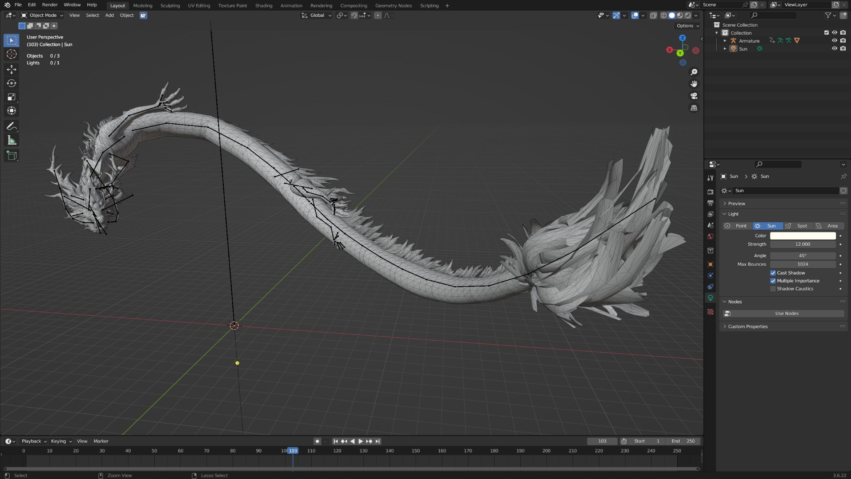851x479 pixels.
Task: Select the Move tool
Action: (12, 69)
